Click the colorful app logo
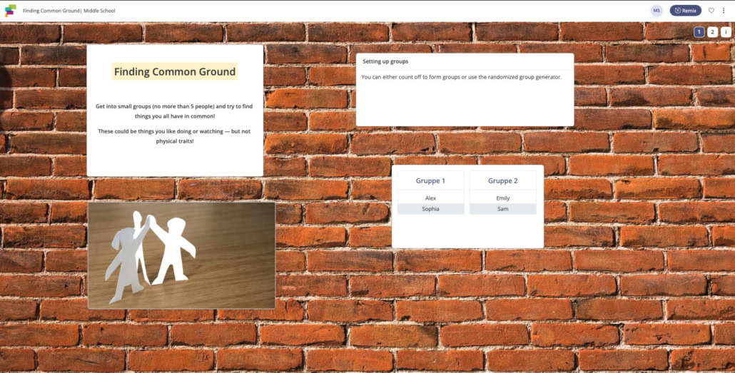Image resolution: width=735 pixels, height=373 pixels. pyautogui.click(x=10, y=10)
